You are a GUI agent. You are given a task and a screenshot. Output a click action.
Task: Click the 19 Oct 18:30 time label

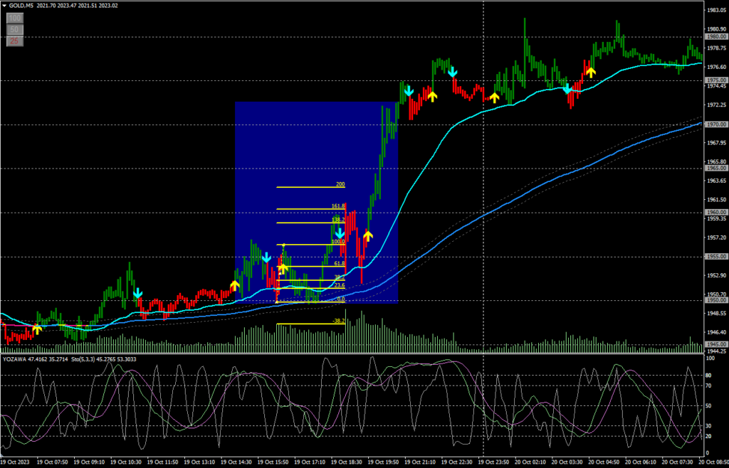point(347,462)
